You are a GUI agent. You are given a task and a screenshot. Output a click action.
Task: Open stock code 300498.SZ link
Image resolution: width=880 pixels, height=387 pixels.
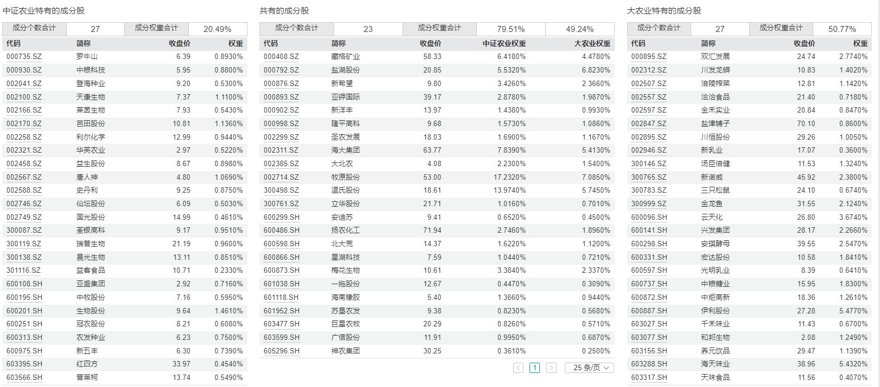[281, 191]
